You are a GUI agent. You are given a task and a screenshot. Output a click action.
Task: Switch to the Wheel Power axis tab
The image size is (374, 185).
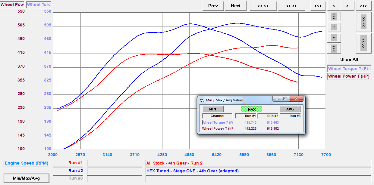(12, 5)
